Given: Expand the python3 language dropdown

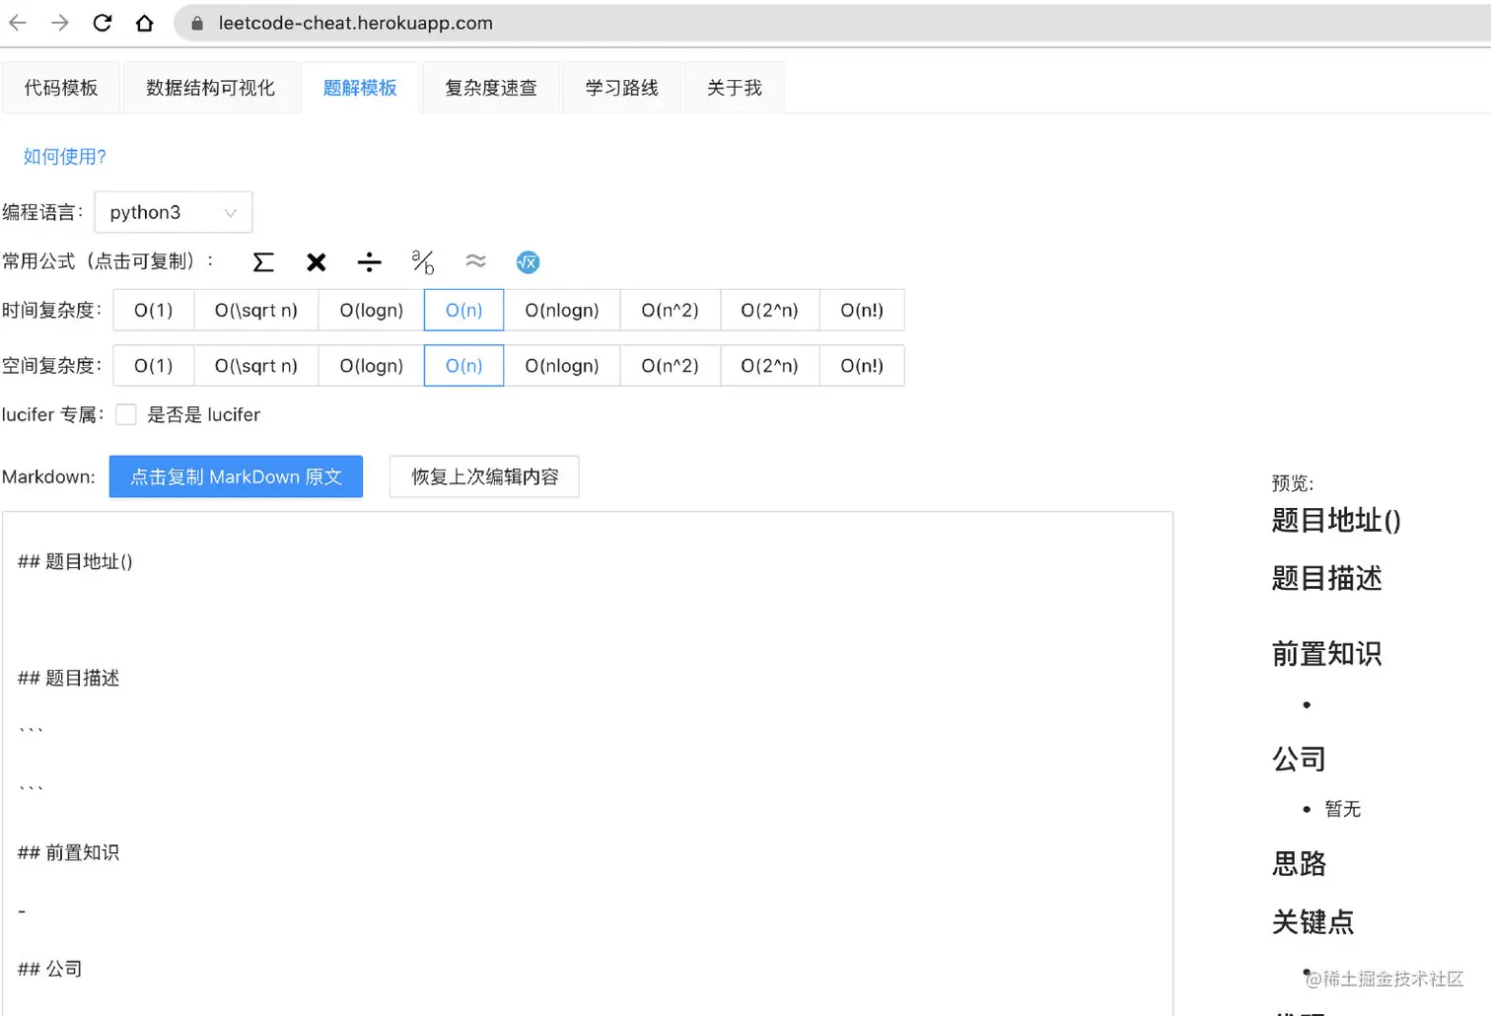Looking at the screenshot, I should tap(174, 212).
